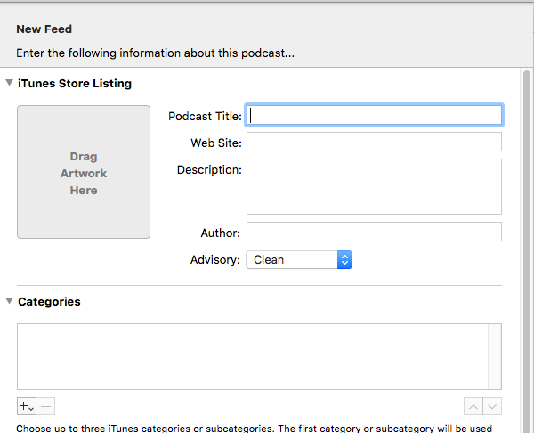This screenshot has height=433, width=534.
Task: Click the empty Categories list box
Action: (259, 356)
